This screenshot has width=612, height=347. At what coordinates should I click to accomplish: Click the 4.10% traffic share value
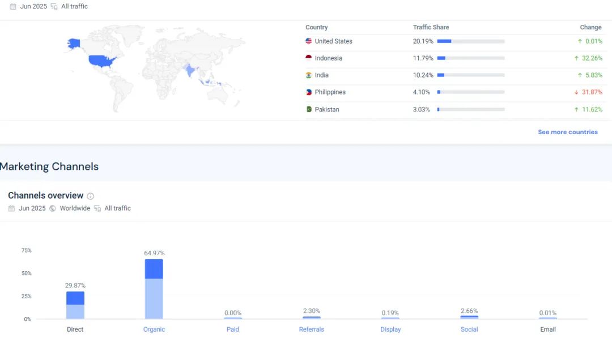[x=422, y=92]
